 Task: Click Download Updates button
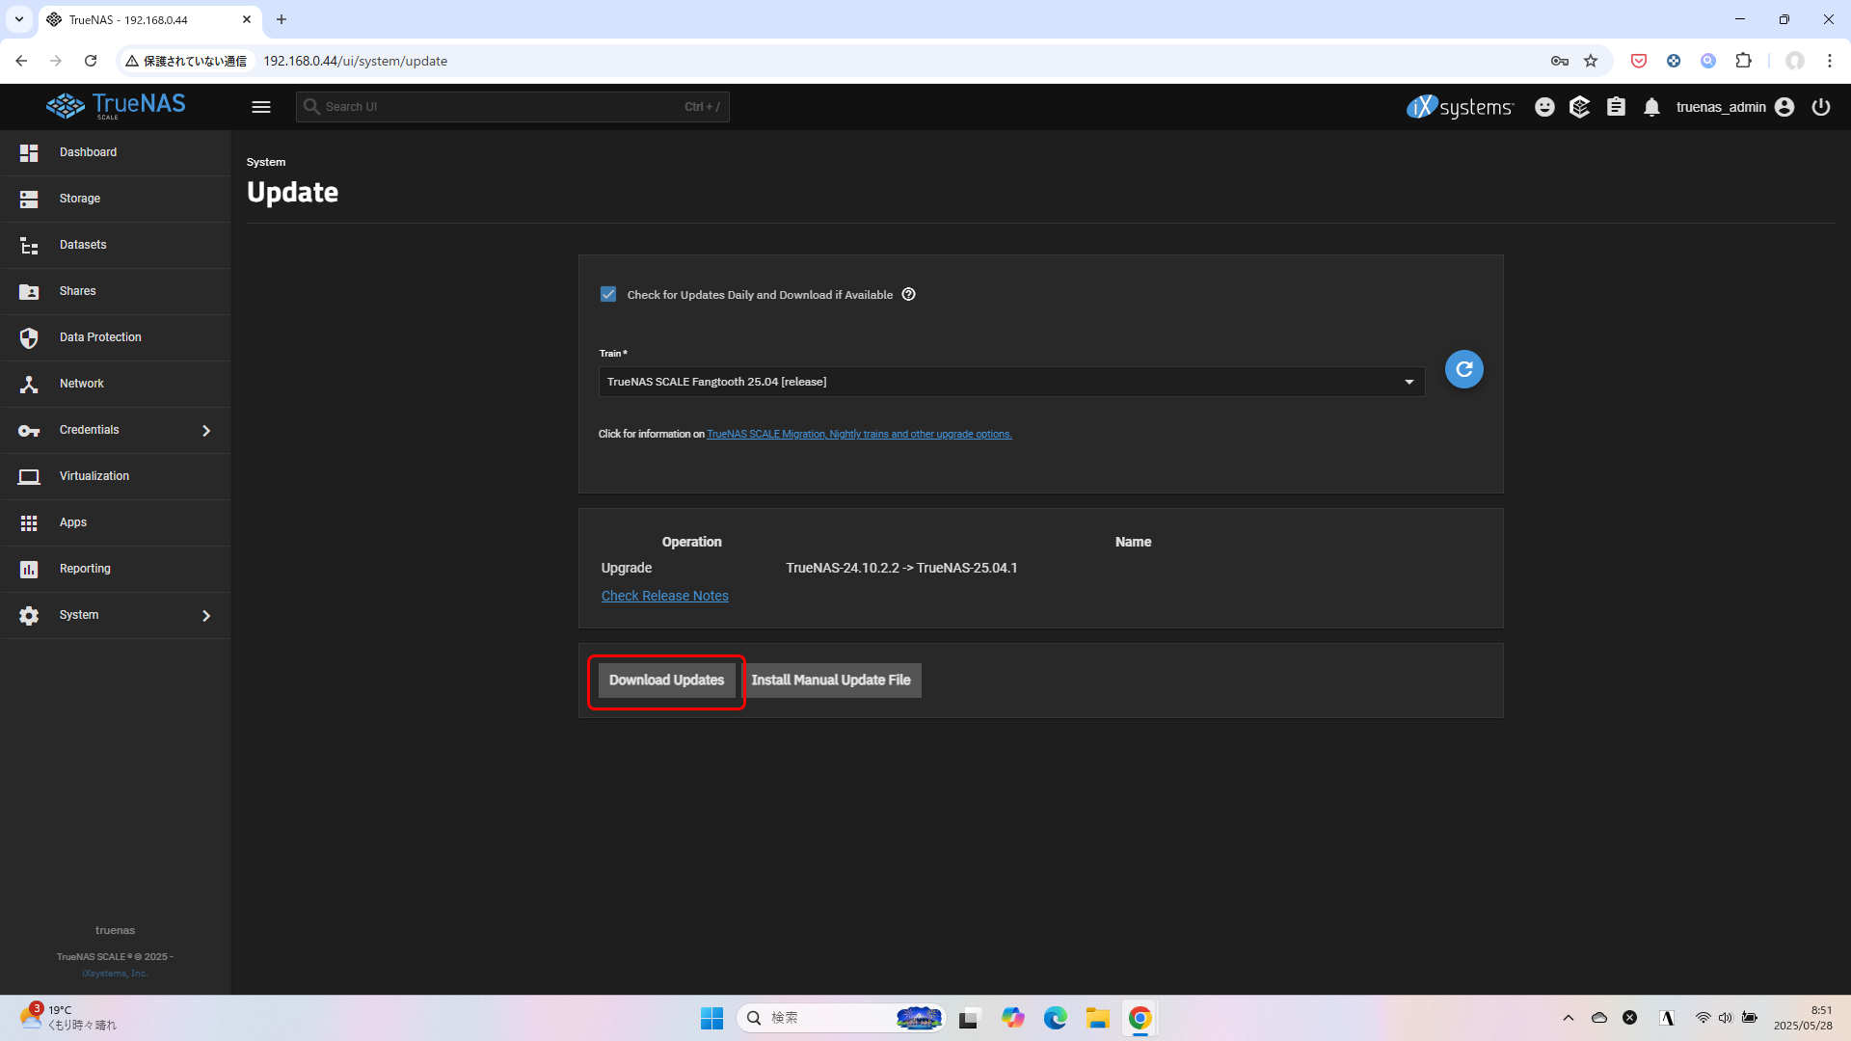point(666,681)
